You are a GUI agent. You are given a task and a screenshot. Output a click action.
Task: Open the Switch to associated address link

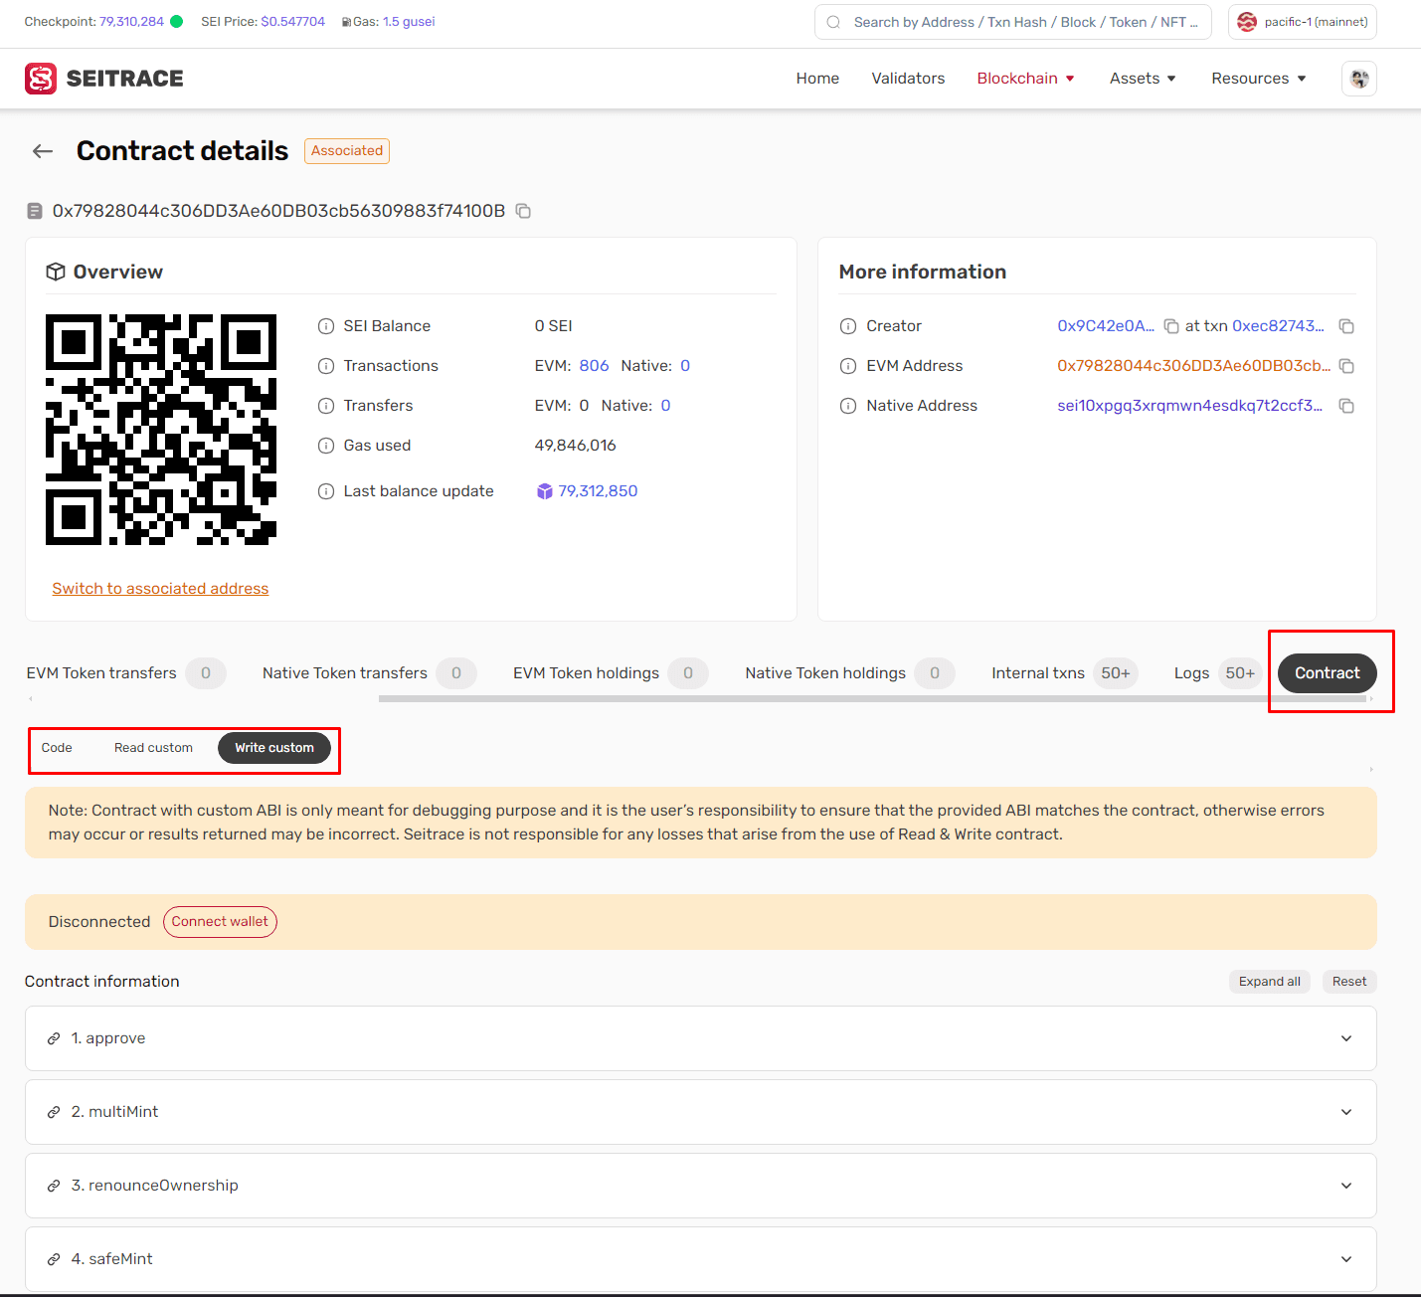(x=159, y=588)
